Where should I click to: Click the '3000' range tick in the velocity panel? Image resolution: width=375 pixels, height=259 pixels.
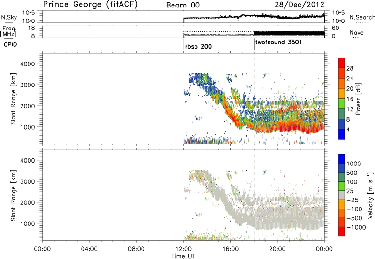pyautogui.click(x=28, y=181)
